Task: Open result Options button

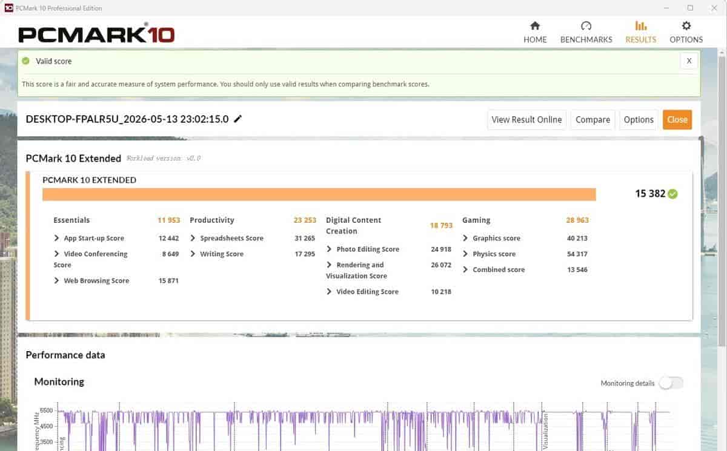Action: (639, 120)
